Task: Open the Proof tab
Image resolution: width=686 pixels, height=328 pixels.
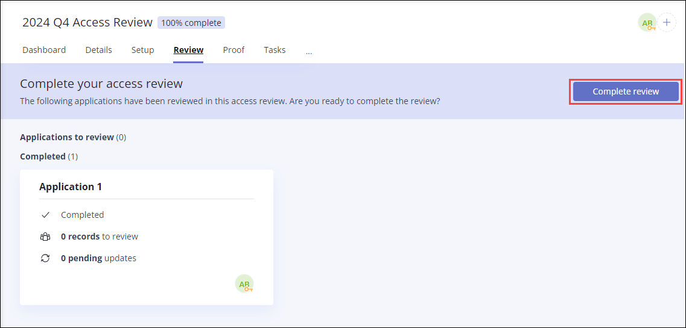Action: click(233, 50)
